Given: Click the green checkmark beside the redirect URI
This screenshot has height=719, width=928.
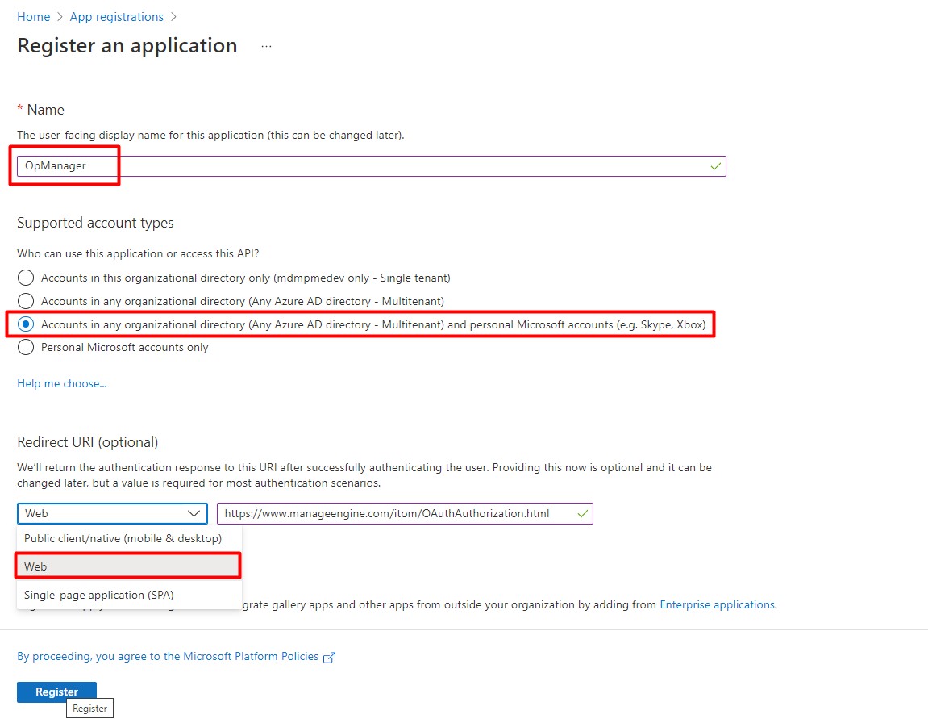Looking at the screenshot, I should point(582,513).
